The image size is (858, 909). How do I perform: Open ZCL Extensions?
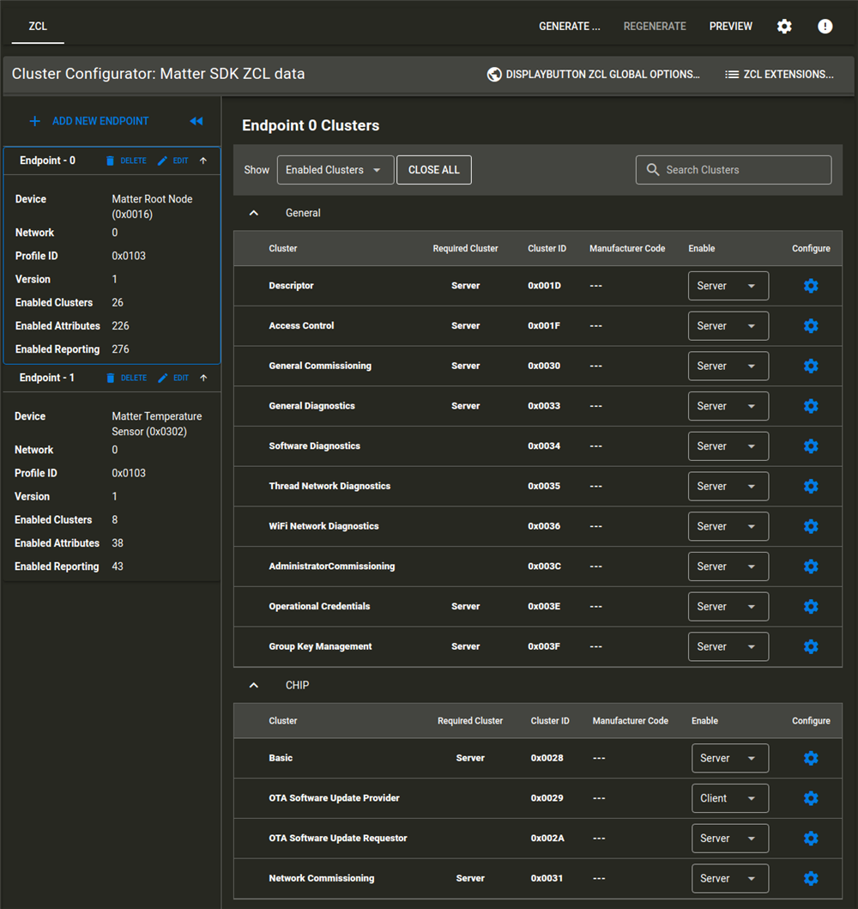click(x=779, y=74)
